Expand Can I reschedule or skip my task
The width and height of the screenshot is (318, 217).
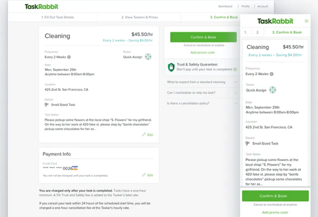(x=202, y=93)
